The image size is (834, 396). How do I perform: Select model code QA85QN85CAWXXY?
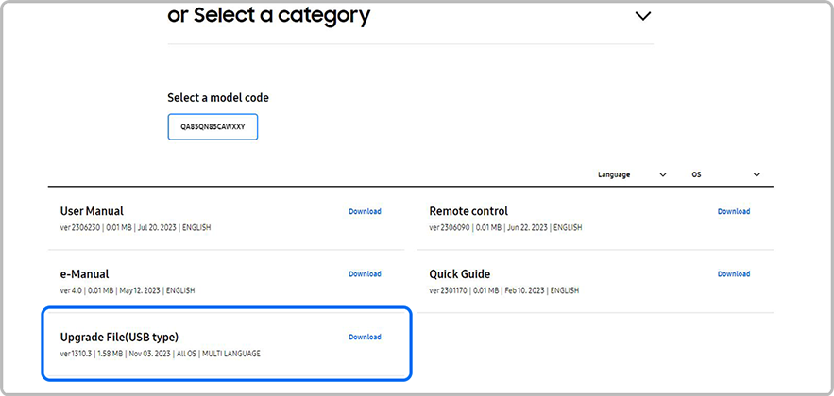click(x=213, y=127)
